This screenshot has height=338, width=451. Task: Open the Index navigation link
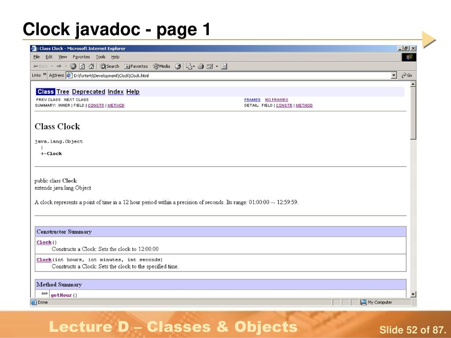(116, 92)
